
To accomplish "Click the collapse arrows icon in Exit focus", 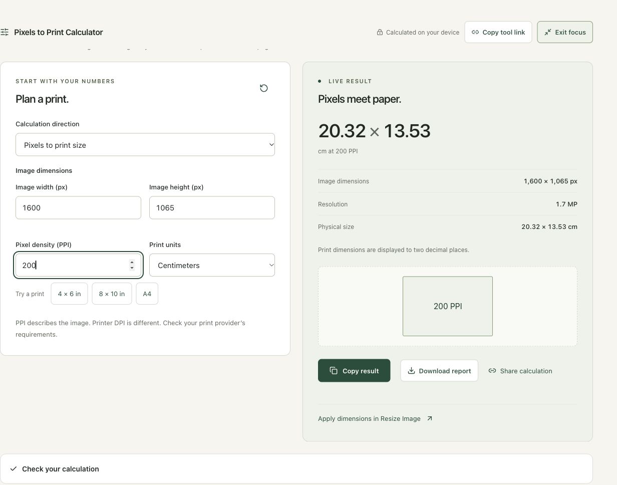I will tap(548, 32).
